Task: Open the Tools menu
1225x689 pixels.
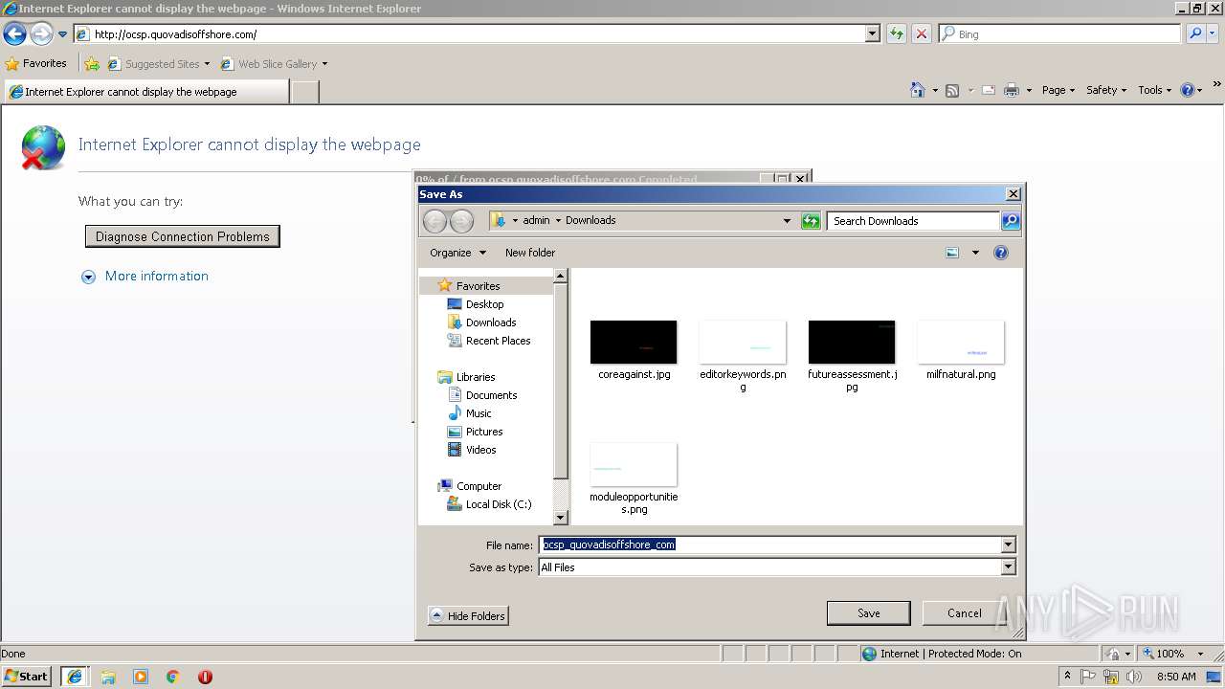Action: (x=1155, y=90)
